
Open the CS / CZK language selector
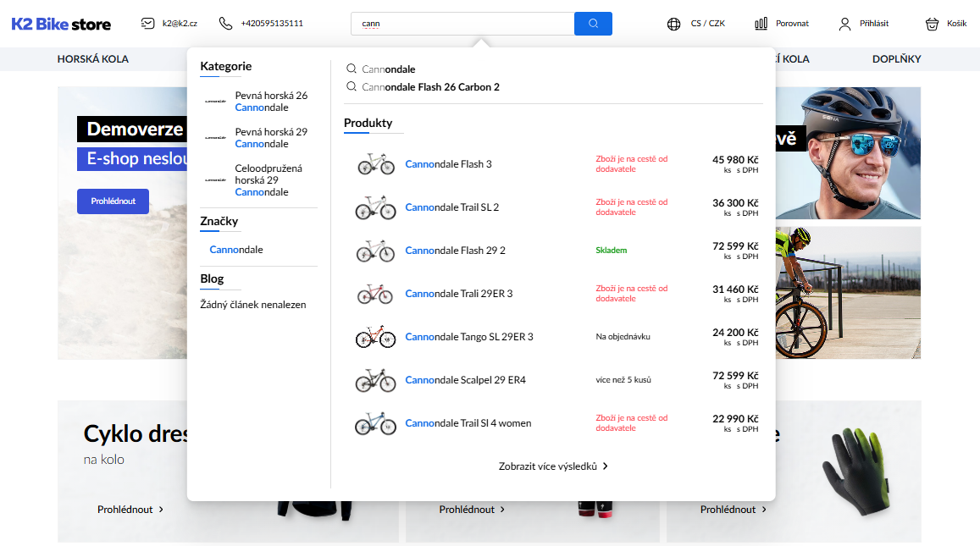tap(707, 24)
